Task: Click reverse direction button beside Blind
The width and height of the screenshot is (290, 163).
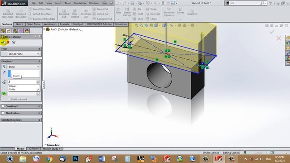Action: [x=4, y=67]
